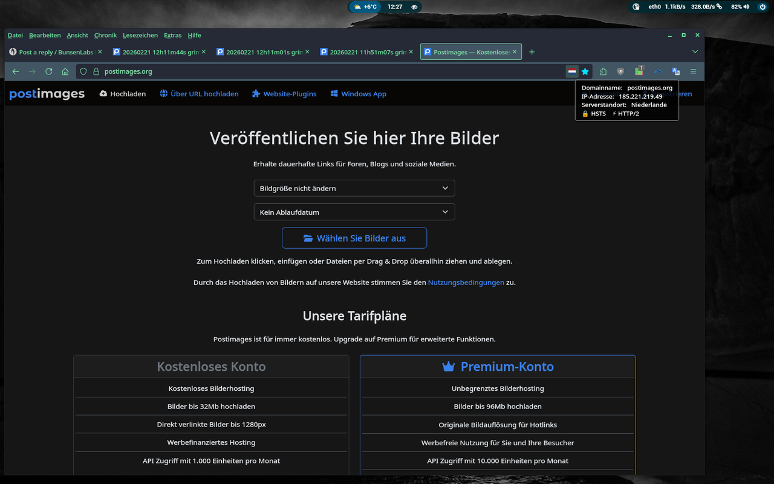Image resolution: width=774 pixels, height=484 pixels.
Task: Close the 12h11m44s grim tab
Action: (204, 52)
